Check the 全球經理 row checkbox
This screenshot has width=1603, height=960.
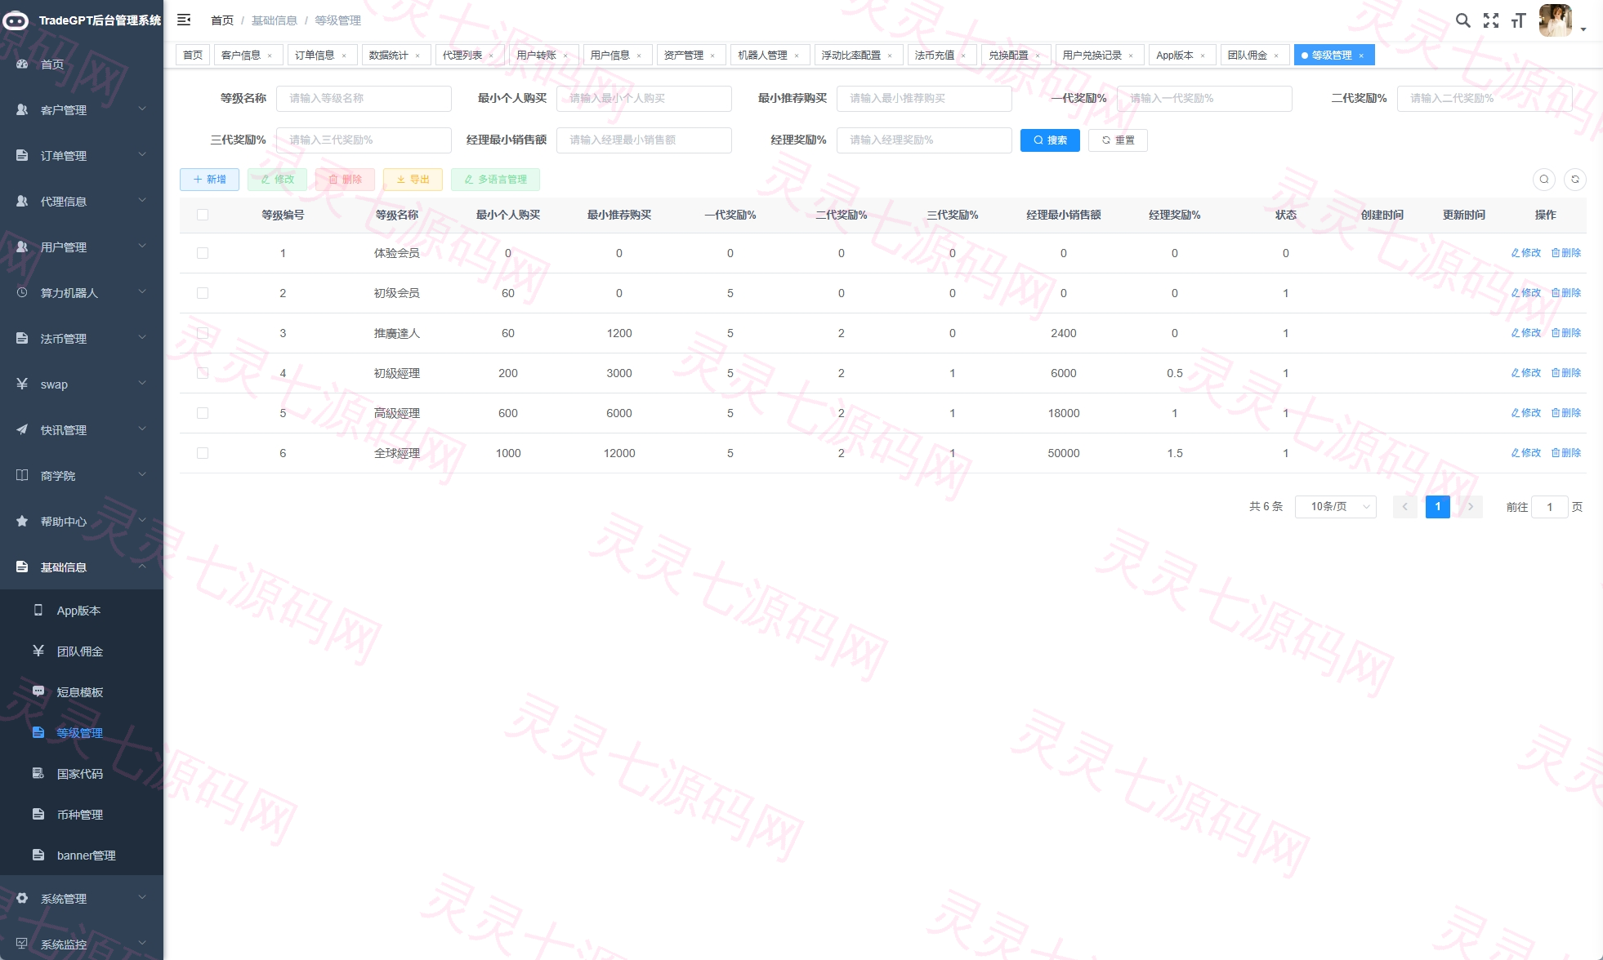click(203, 453)
